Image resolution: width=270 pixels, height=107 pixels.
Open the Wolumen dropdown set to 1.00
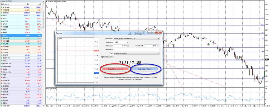[121, 42]
